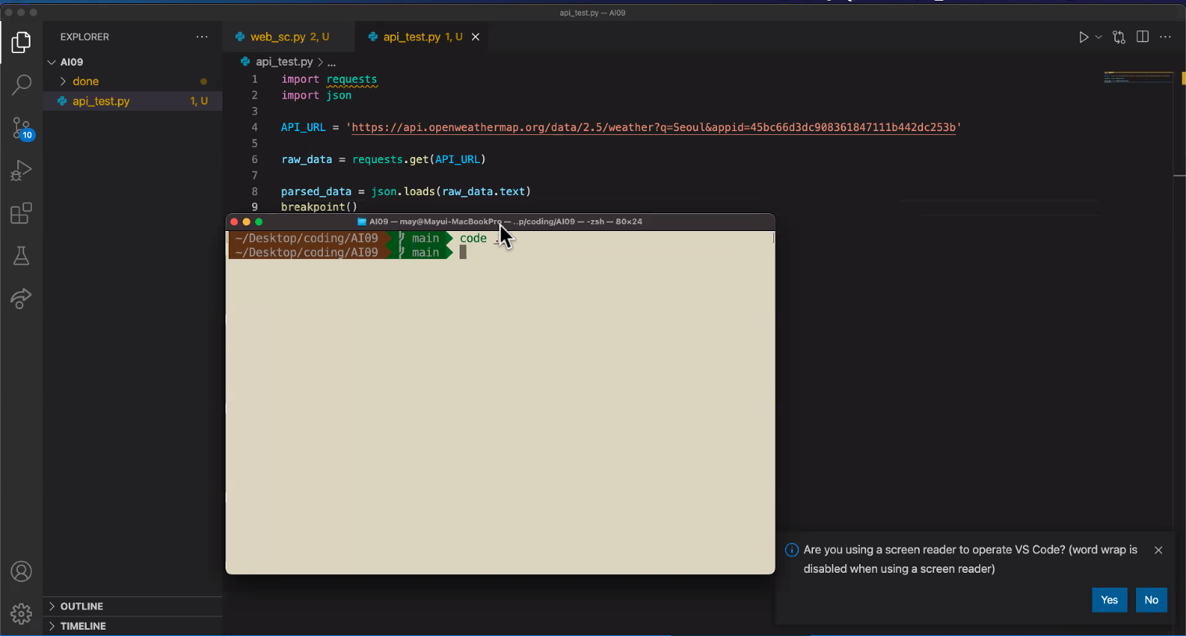Open Explorer Views and More Actions ellipsis
Image resolution: width=1186 pixels, height=636 pixels.
[x=202, y=37]
